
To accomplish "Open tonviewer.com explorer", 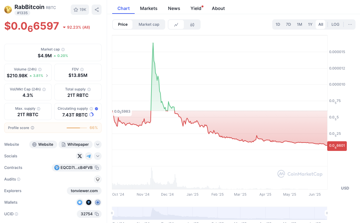I will tap(84, 191).
